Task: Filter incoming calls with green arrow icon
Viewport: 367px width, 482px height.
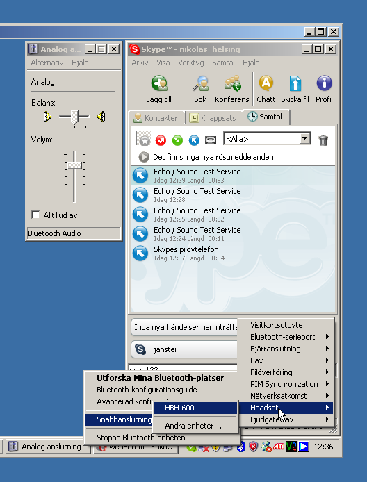Action: (x=177, y=140)
